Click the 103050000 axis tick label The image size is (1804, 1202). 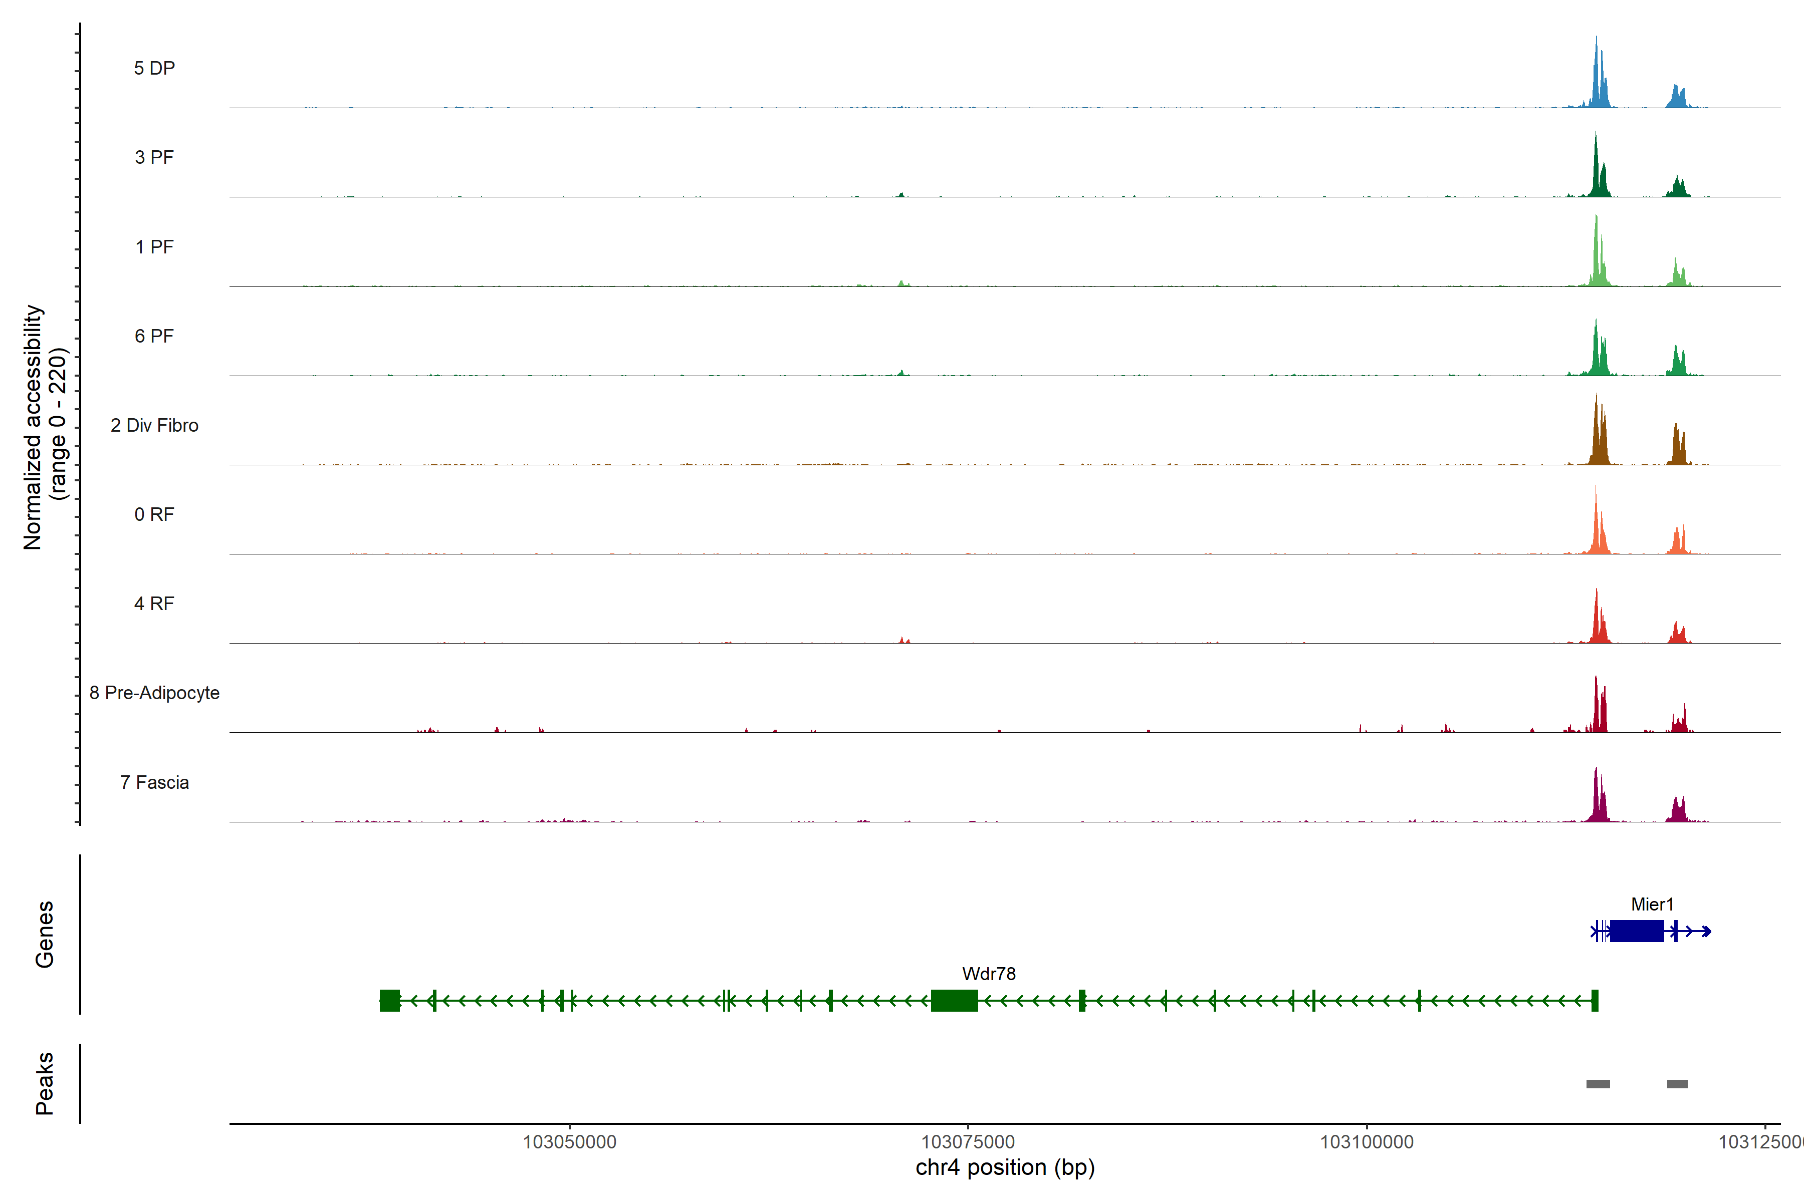[x=569, y=1141]
